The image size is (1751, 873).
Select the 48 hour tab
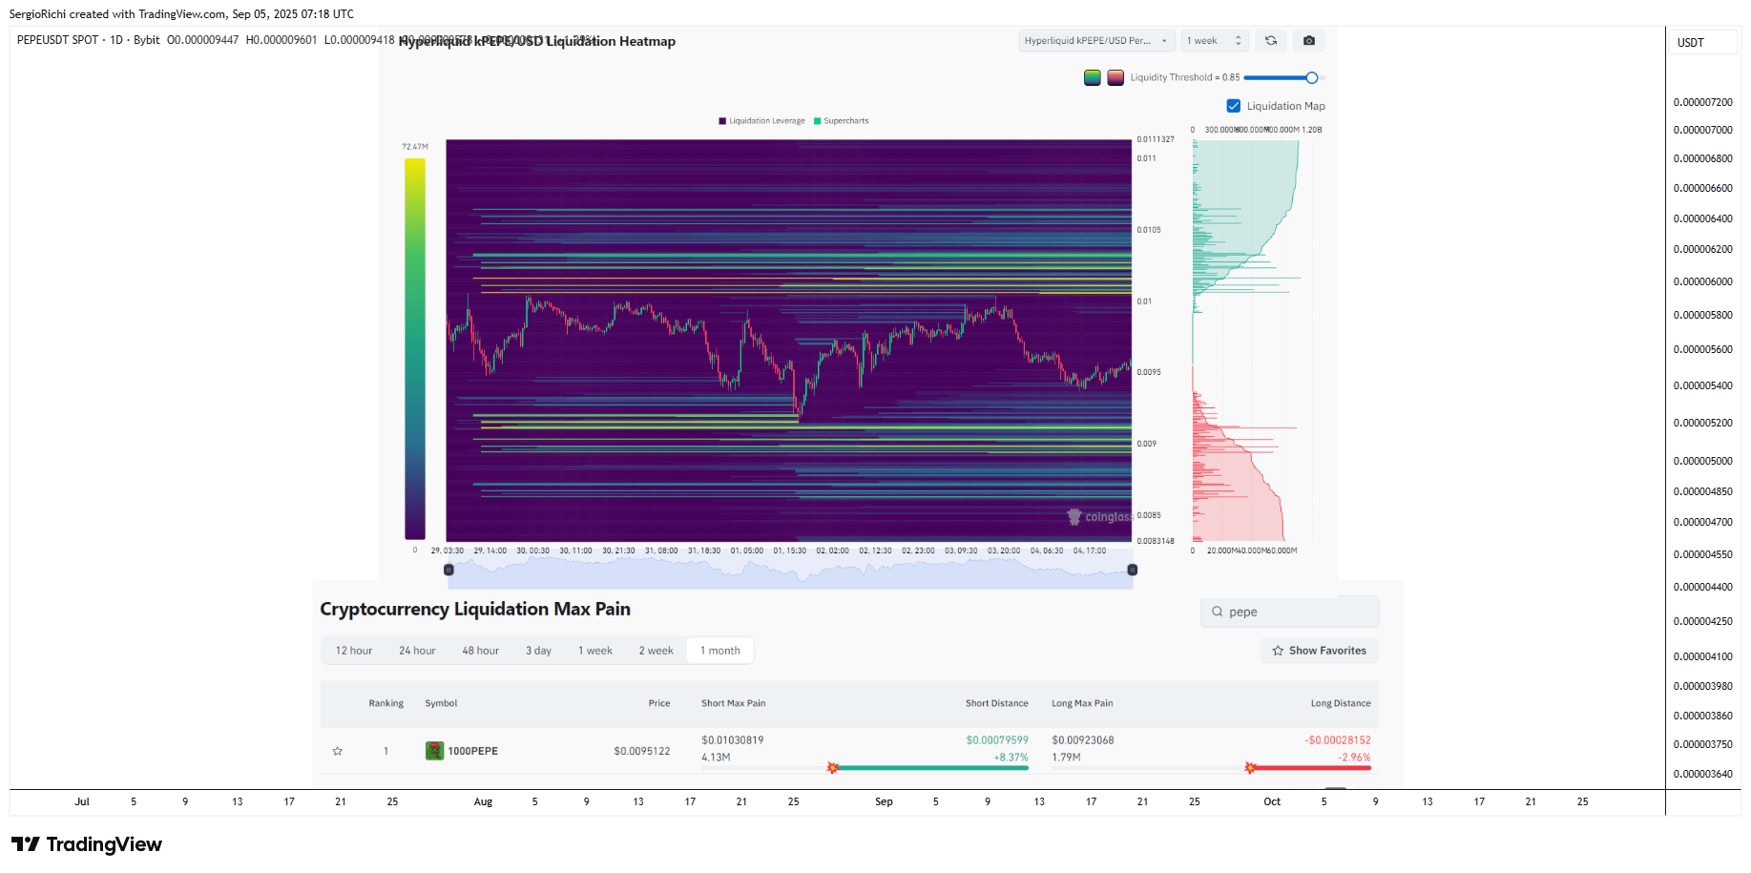481,651
